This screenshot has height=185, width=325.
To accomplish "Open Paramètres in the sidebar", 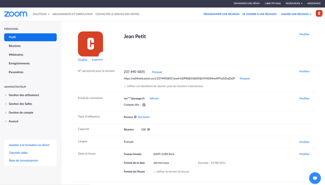I will [x=16, y=72].
